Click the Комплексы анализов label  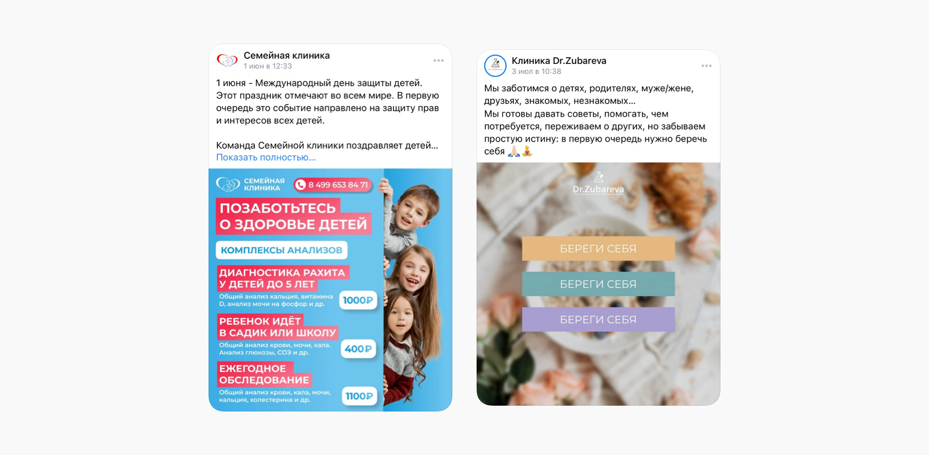click(x=282, y=250)
